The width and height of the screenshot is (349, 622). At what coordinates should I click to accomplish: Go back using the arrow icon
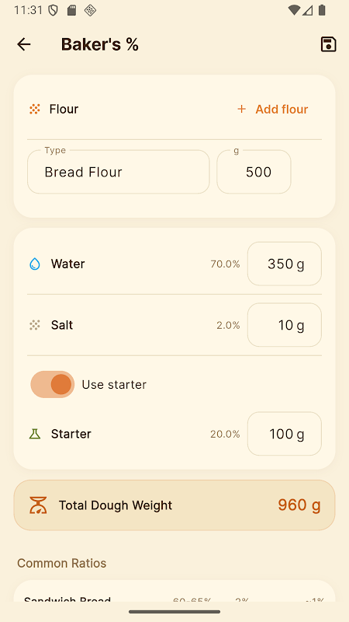24,44
